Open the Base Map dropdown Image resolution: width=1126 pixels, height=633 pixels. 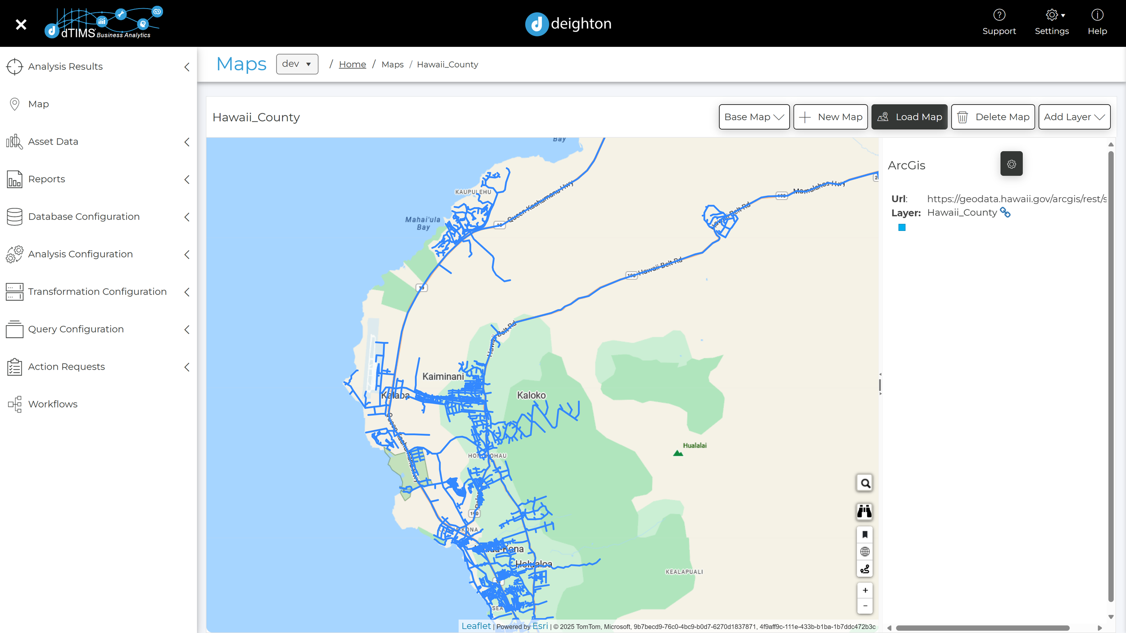point(754,117)
